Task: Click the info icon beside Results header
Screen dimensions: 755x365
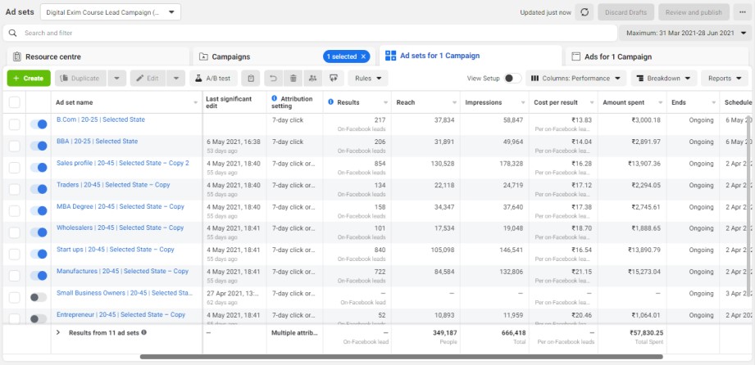Action: 331,102
